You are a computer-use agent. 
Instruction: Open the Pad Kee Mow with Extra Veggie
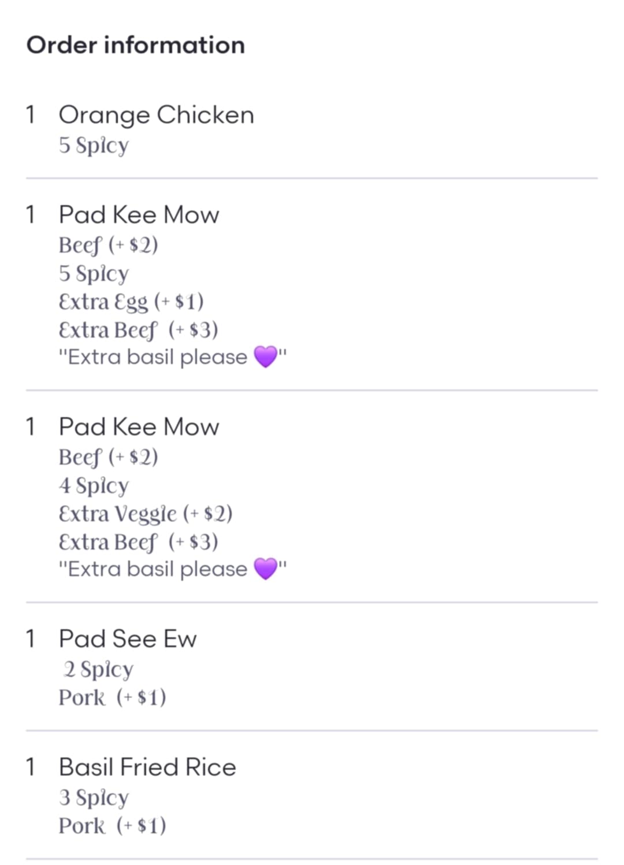(139, 427)
